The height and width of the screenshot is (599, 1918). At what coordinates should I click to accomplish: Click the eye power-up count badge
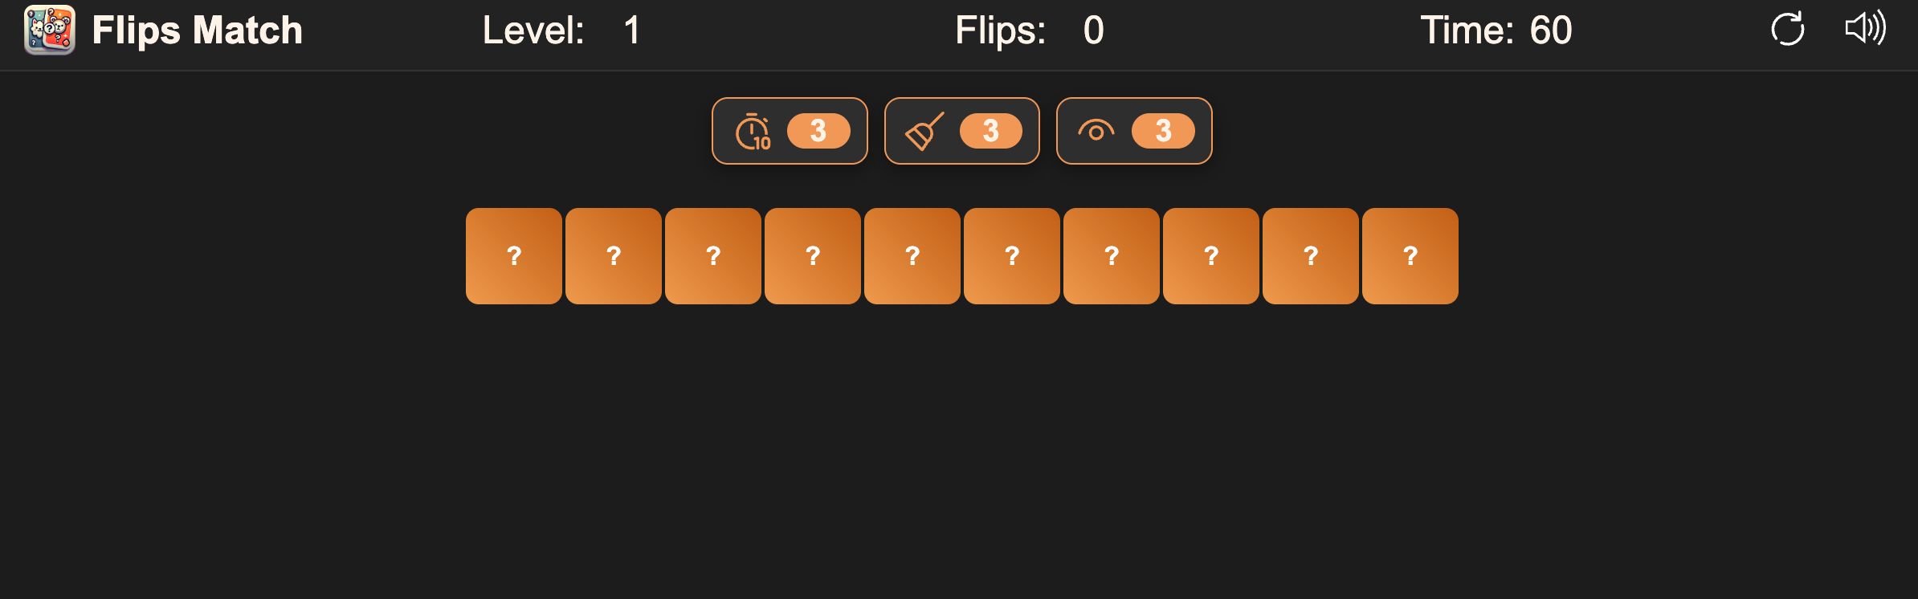1163,131
